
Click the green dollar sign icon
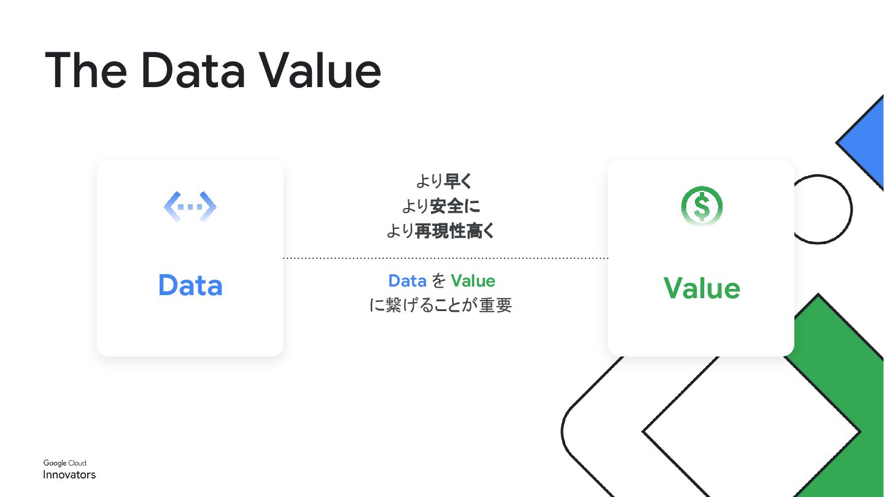coord(701,206)
